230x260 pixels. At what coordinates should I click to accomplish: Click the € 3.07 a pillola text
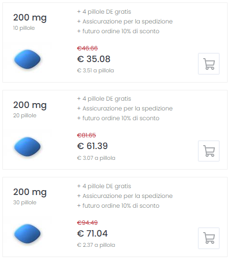96,158
